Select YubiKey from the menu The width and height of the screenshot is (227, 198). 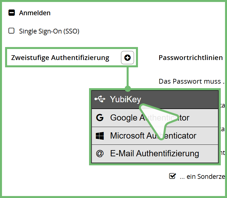pos(126,99)
